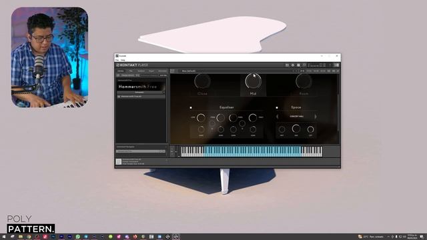Click the Kontakt icon in taskbar
427x240 pixels.
pyautogui.click(x=176, y=237)
